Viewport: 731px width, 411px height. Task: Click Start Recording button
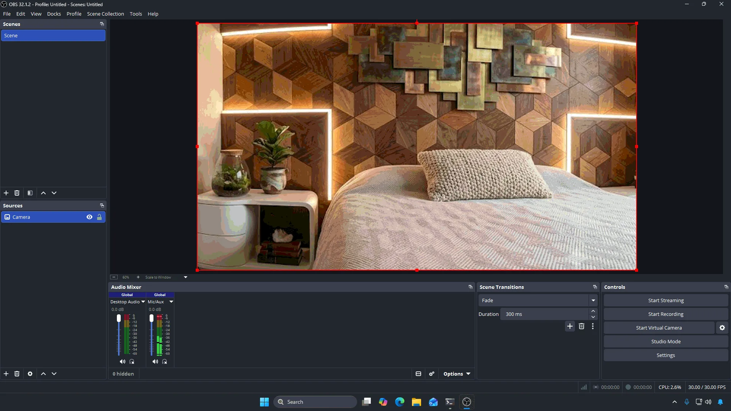point(666,314)
